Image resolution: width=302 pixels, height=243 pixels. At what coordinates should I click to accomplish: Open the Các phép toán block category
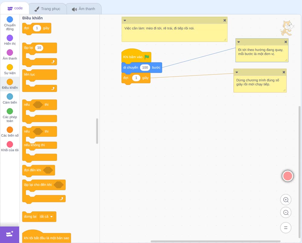10,115
